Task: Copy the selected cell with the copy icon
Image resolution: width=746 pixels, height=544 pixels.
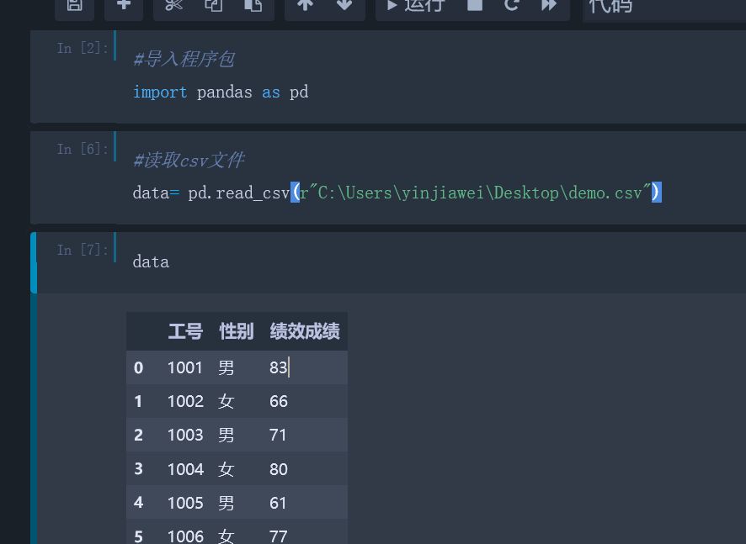Action: 213,7
